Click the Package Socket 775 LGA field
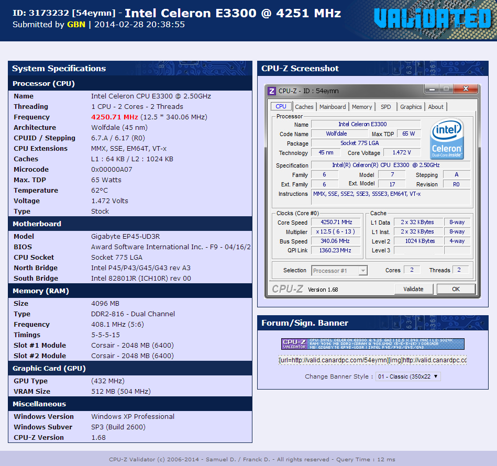 coord(366,143)
